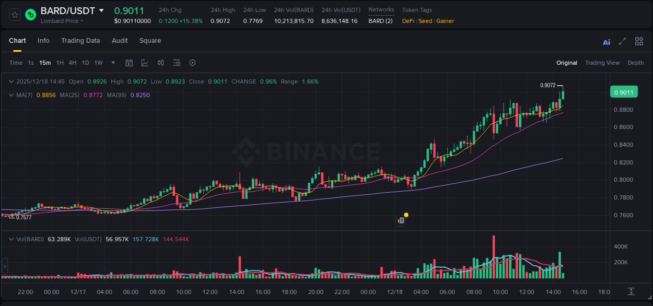Click the current price label 0.9011

click(624, 91)
